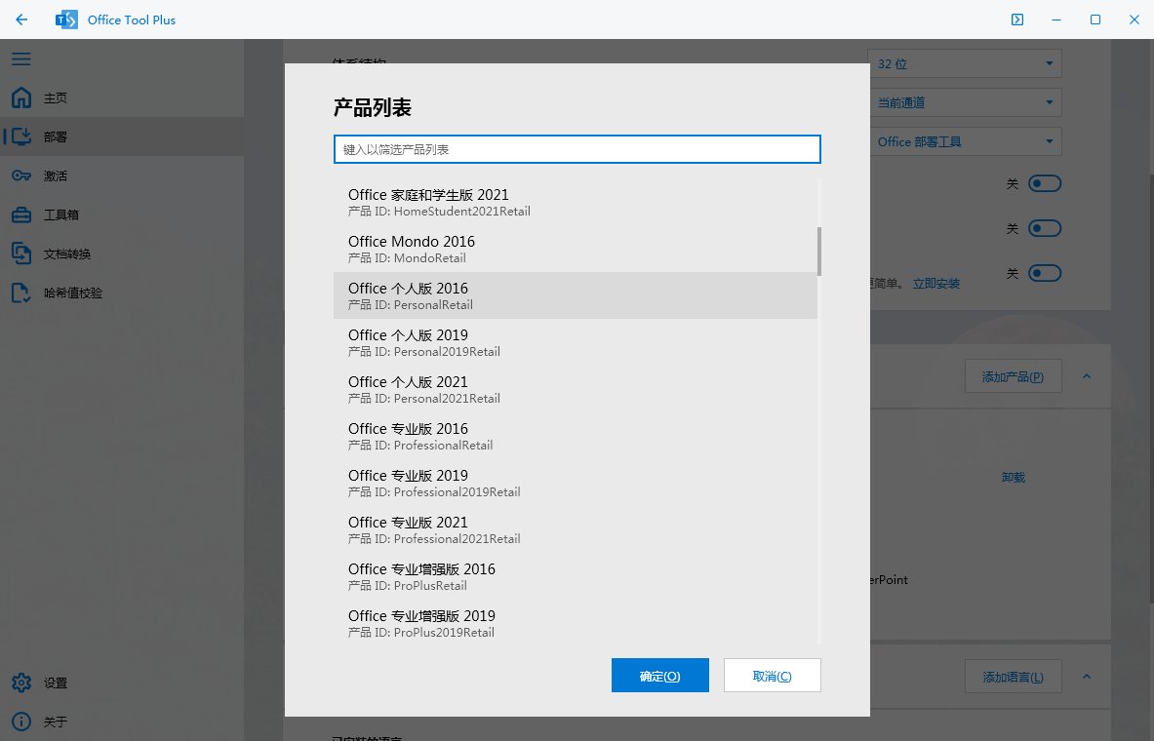Open the 激活 key icon
1154x741 pixels.
(x=21, y=175)
